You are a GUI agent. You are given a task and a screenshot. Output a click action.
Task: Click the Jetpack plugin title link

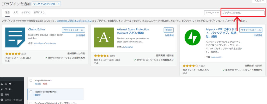[221, 33]
